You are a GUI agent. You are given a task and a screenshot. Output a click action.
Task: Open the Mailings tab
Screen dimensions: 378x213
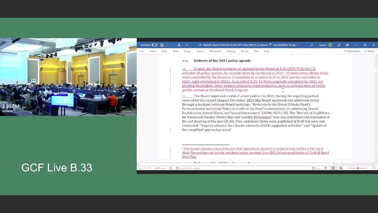231,51
